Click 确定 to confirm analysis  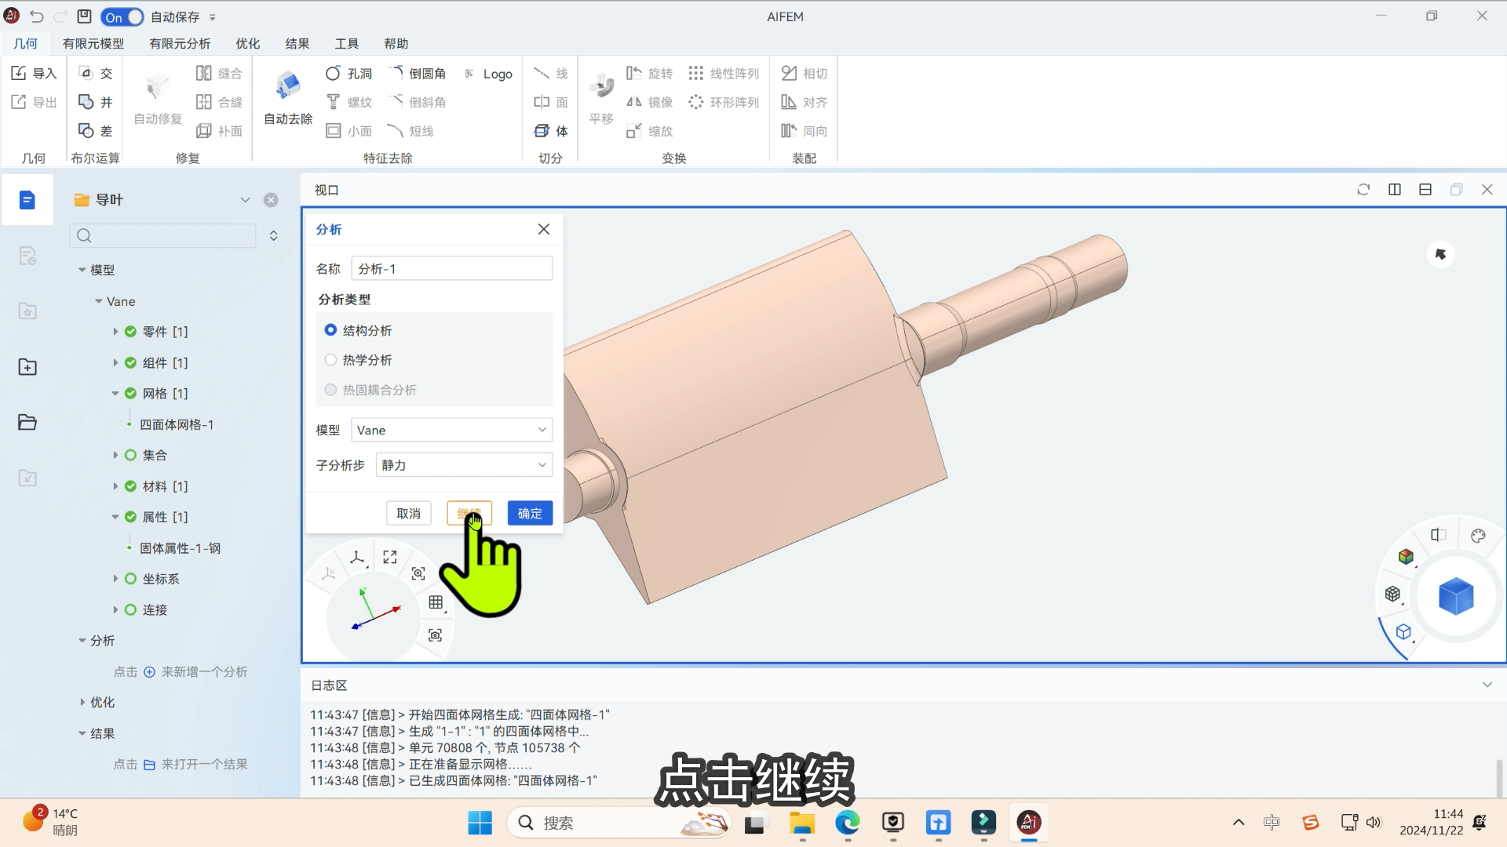(x=529, y=512)
